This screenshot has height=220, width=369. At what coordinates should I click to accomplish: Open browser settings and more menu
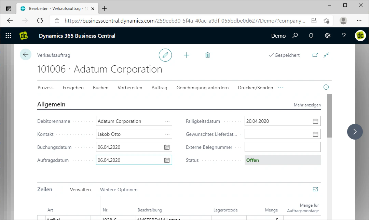(359, 21)
